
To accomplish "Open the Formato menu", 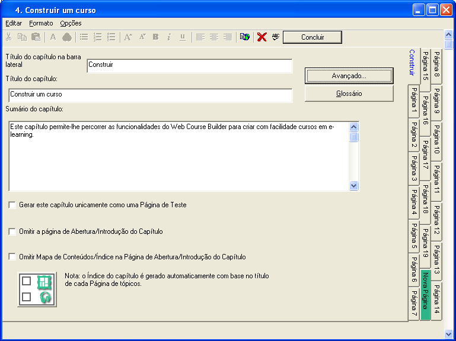I will tap(41, 23).
